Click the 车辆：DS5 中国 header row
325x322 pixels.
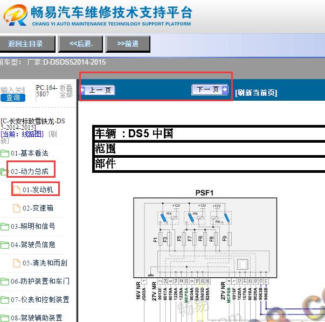[x=209, y=133]
